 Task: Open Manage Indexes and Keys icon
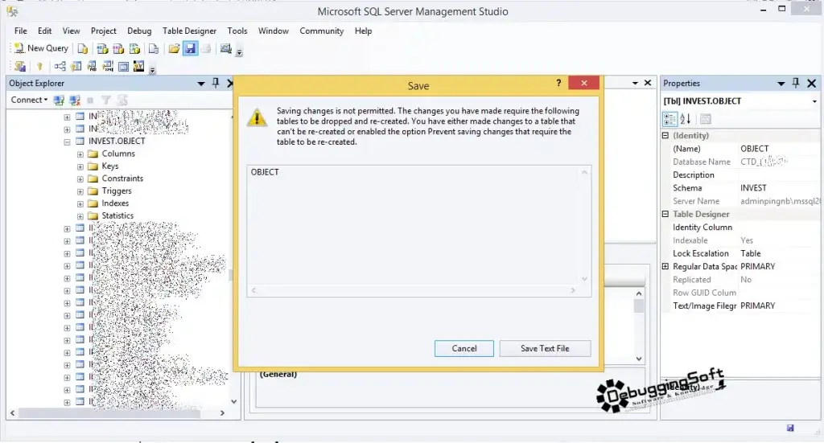76,66
